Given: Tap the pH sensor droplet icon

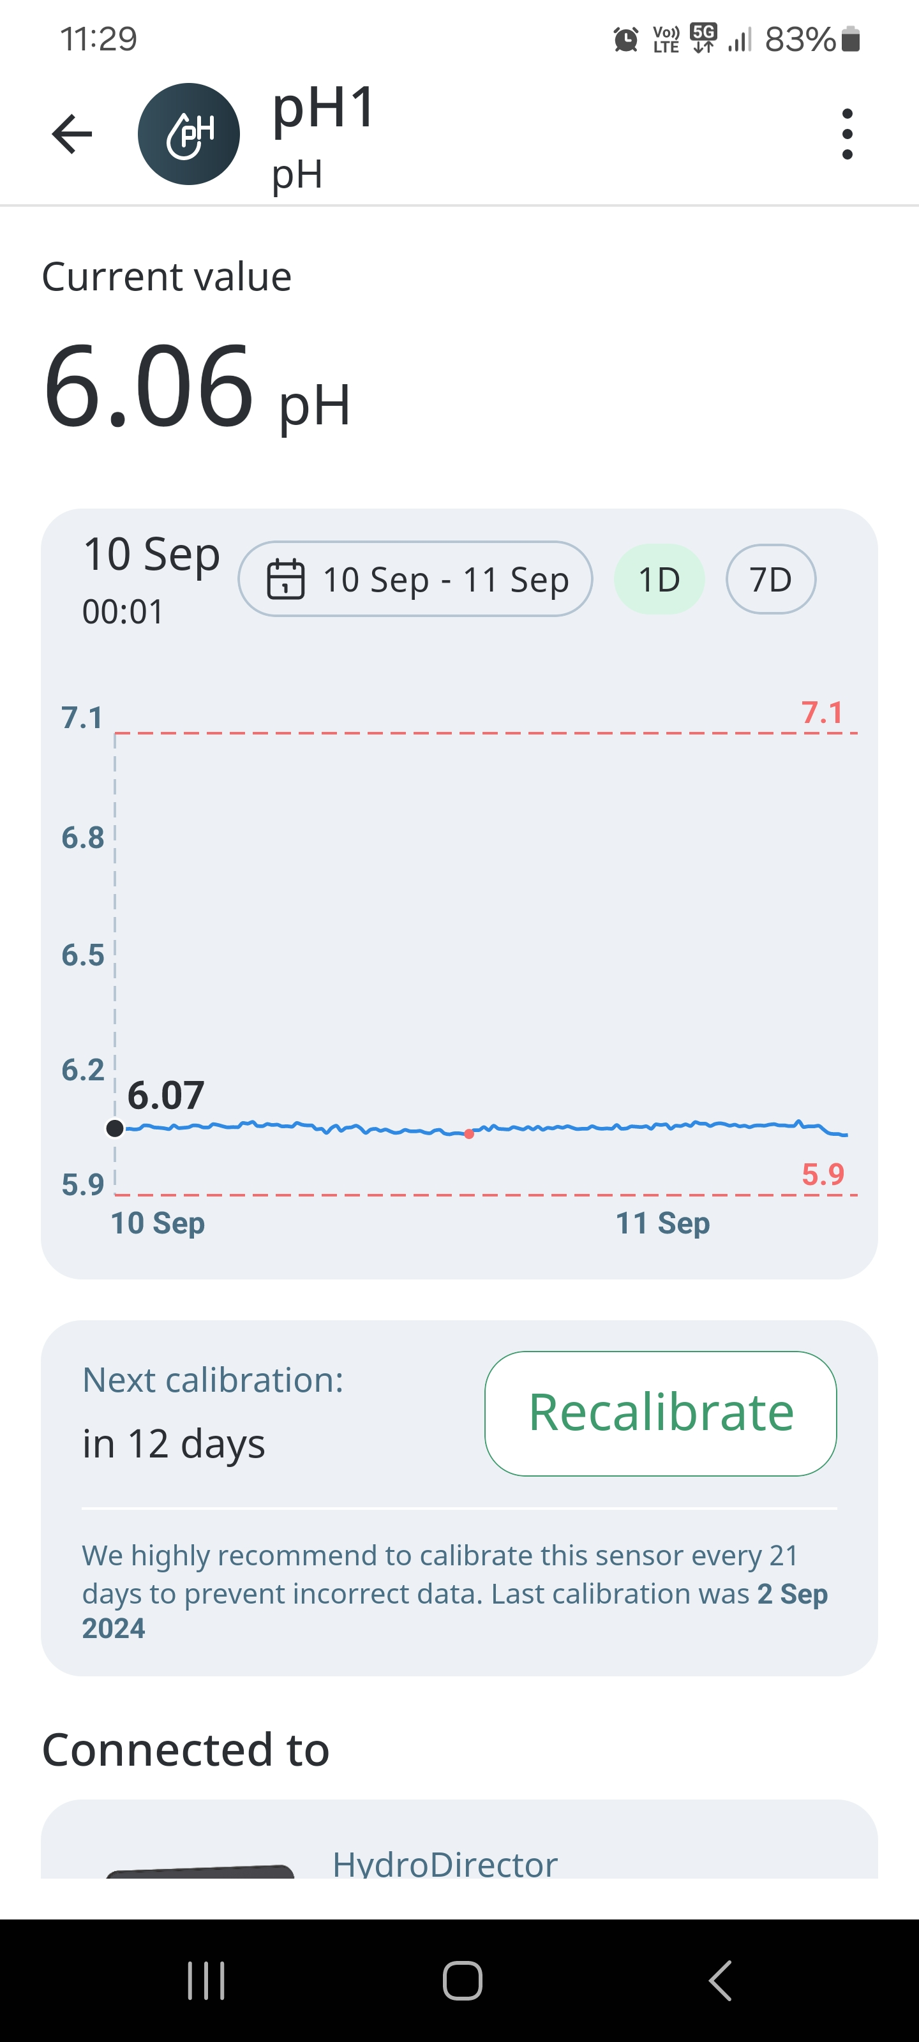Looking at the screenshot, I should coord(189,134).
